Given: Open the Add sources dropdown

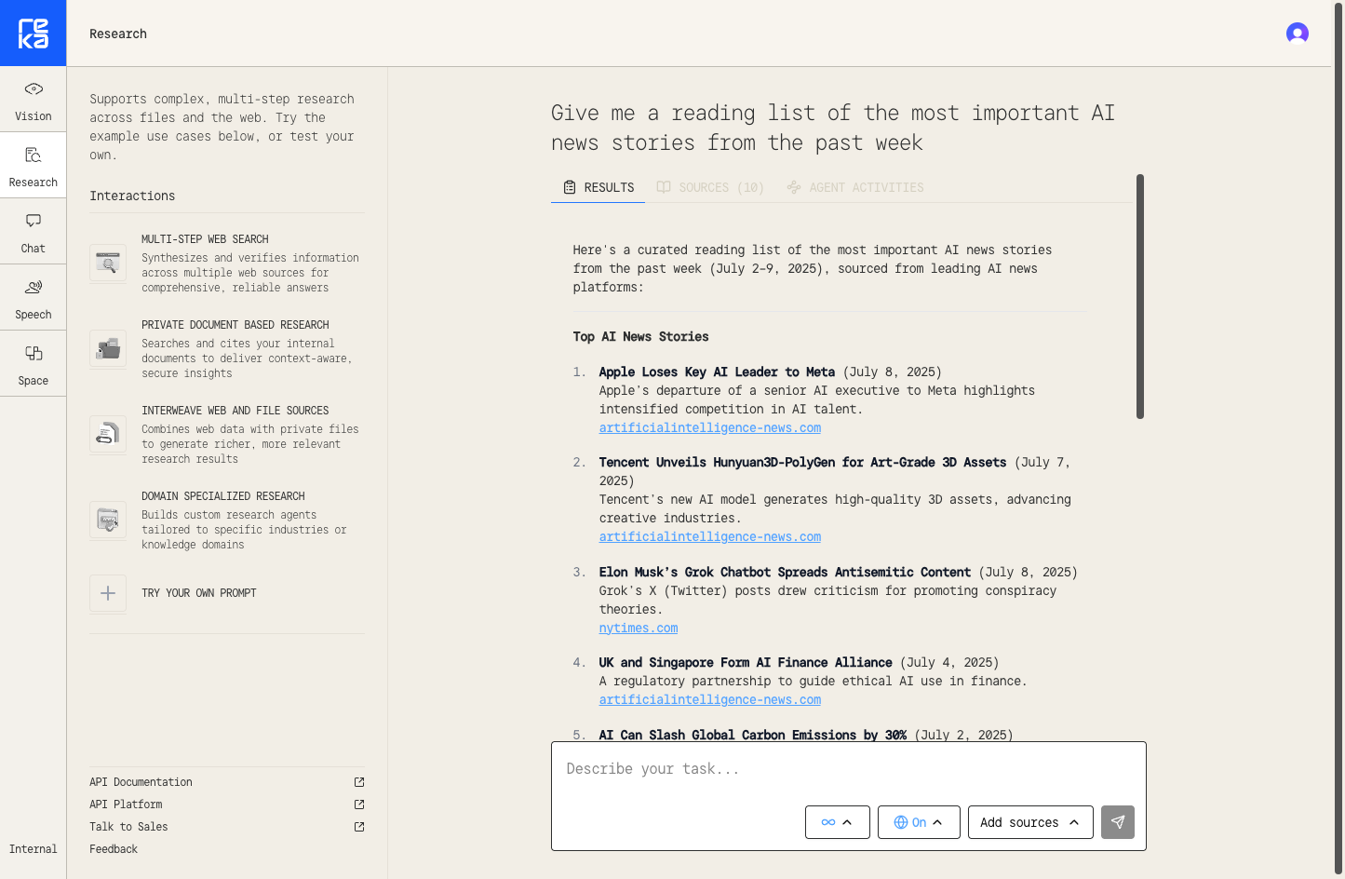Looking at the screenshot, I should [x=1030, y=822].
